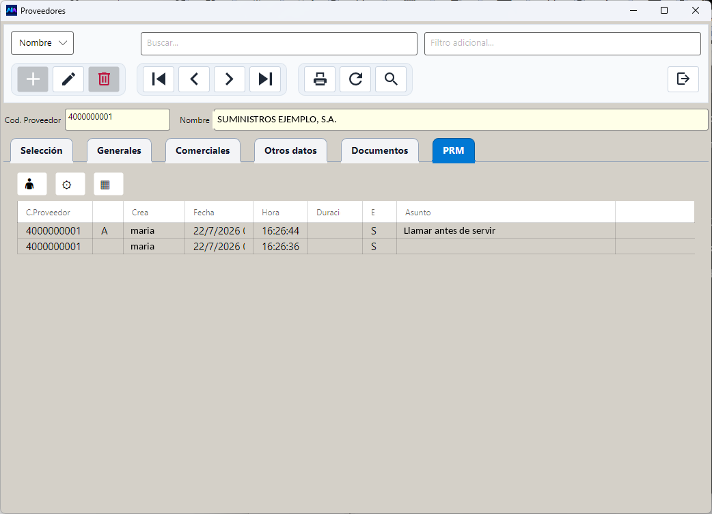Refresh the supplier data
The image size is (712, 514).
pos(355,79)
